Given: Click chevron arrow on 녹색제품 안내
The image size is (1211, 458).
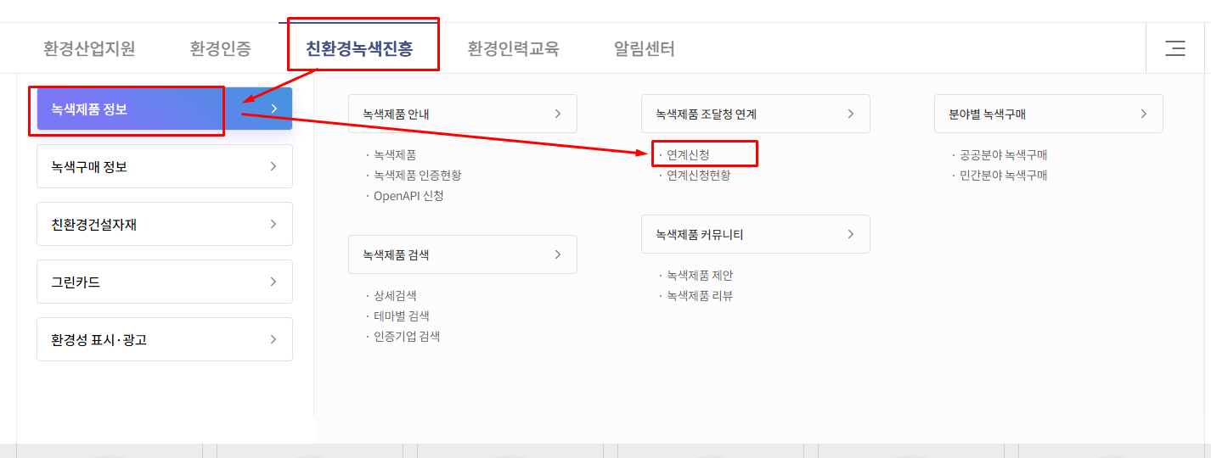Looking at the screenshot, I should click(x=558, y=114).
